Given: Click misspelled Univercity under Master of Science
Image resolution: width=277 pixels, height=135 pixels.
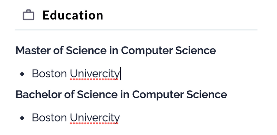Looking at the screenshot, I should click(95, 74).
